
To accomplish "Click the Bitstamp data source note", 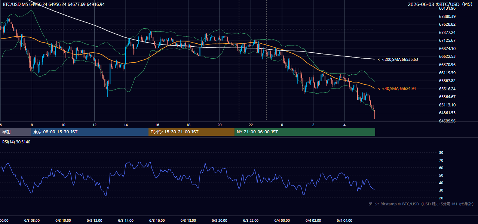I will [x=421, y=204].
